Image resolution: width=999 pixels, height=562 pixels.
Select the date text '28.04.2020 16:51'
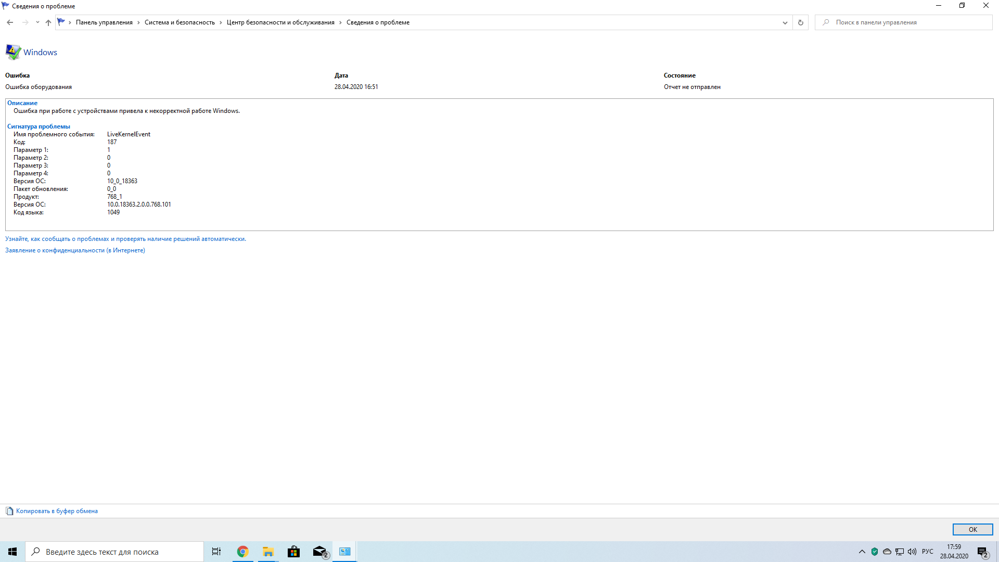[x=356, y=87]
